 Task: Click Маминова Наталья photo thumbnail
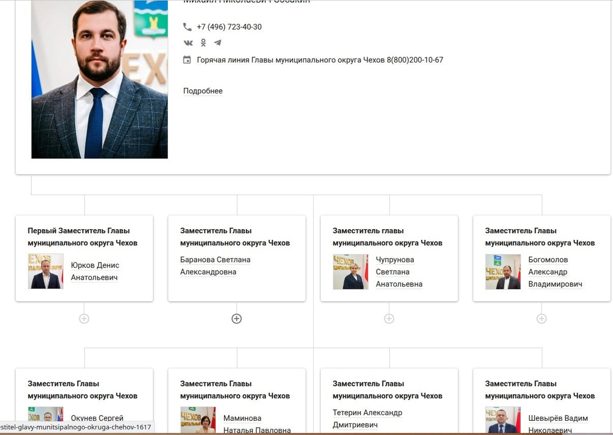pyautogui.click(x=198, y=420)
